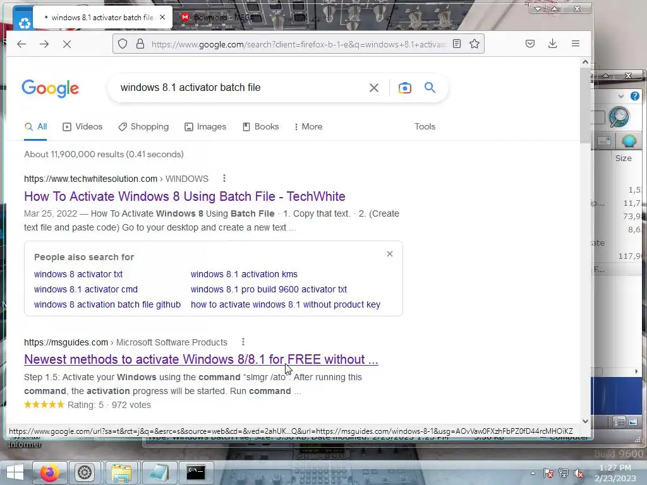Image resolution: width=647 pixels, height=485 pixels.
Task: Open the Windows Start button
Action: pyautogui.click(x=15, y=472)
